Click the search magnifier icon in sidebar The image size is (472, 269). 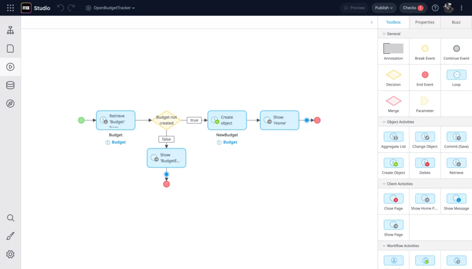[x=10, y=218]
